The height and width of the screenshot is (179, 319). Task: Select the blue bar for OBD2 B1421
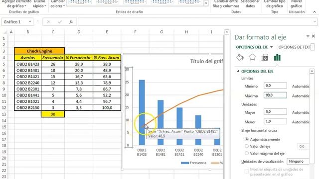coord(179,126)
